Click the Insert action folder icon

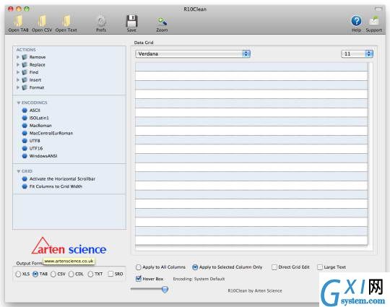(x=25, y=80)
